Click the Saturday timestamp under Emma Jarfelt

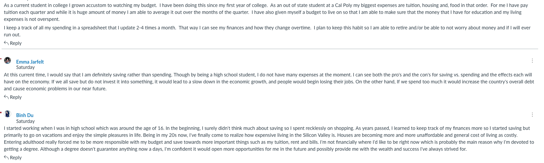(25, 67)
